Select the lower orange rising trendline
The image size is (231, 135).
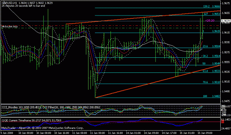coord(157,81)
